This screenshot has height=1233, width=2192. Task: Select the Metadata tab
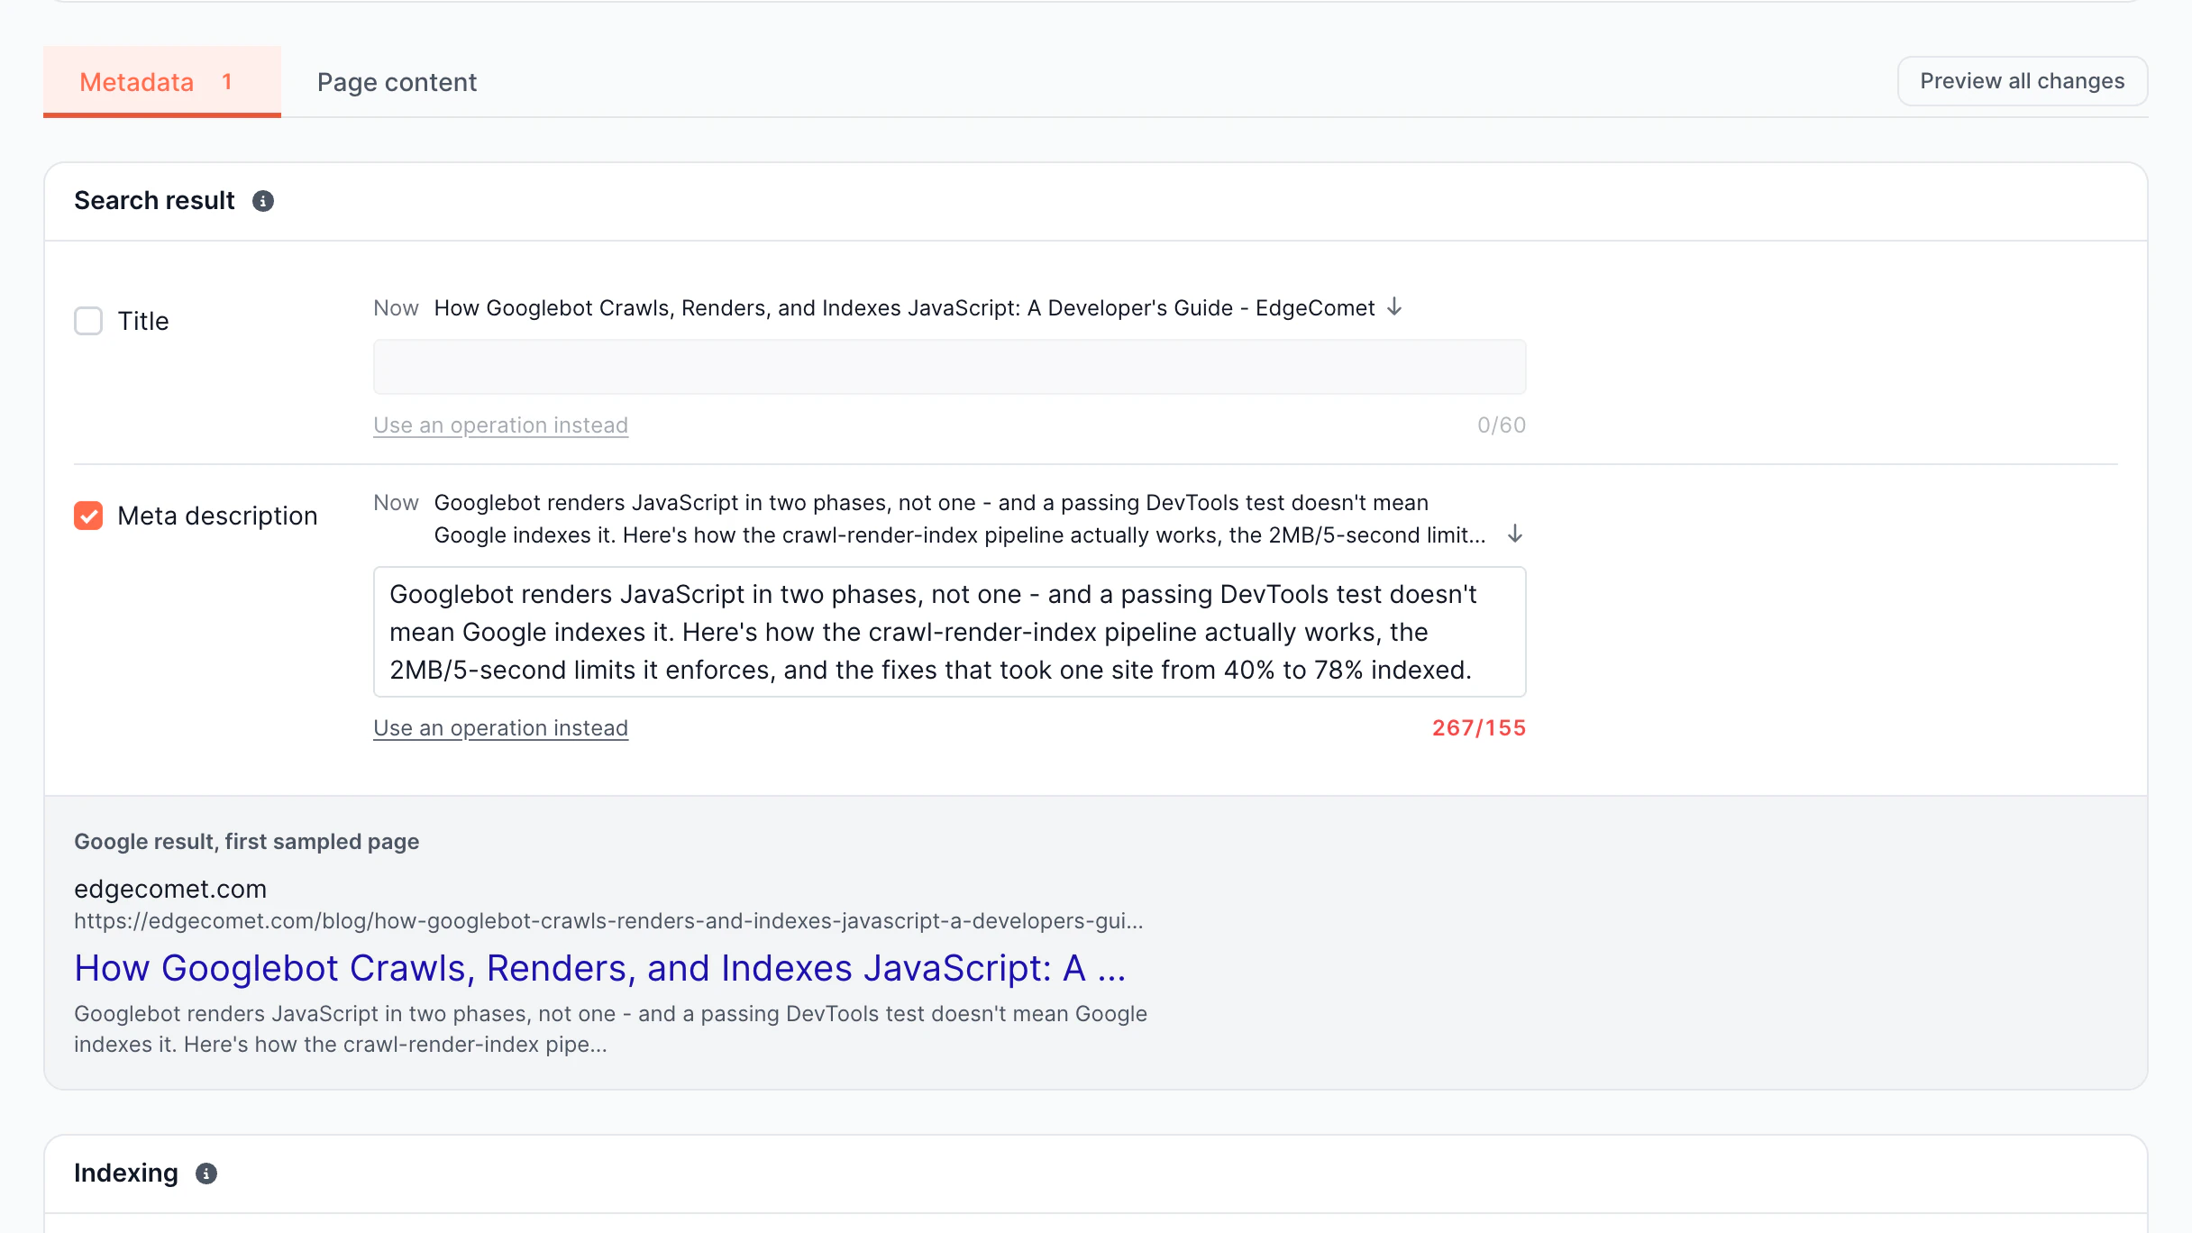(x=162, y=82)
